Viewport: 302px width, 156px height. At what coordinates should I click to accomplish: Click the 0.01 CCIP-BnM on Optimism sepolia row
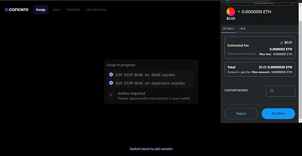point(151,83)
